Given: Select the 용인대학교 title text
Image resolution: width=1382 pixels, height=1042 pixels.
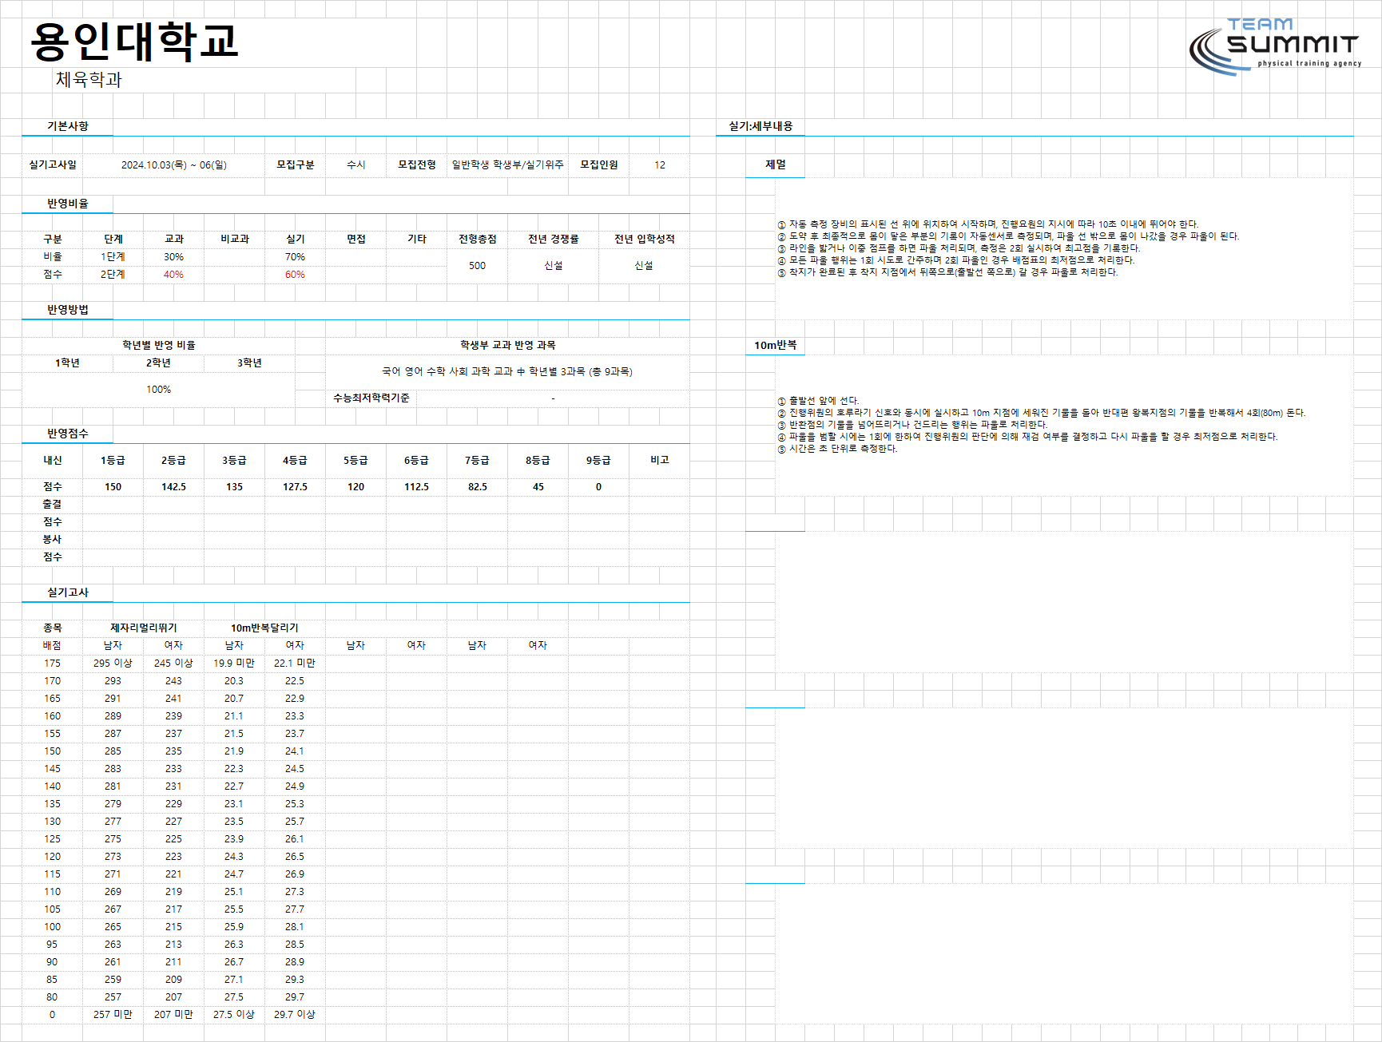Looking at the screenshot, I should (134, 42).
